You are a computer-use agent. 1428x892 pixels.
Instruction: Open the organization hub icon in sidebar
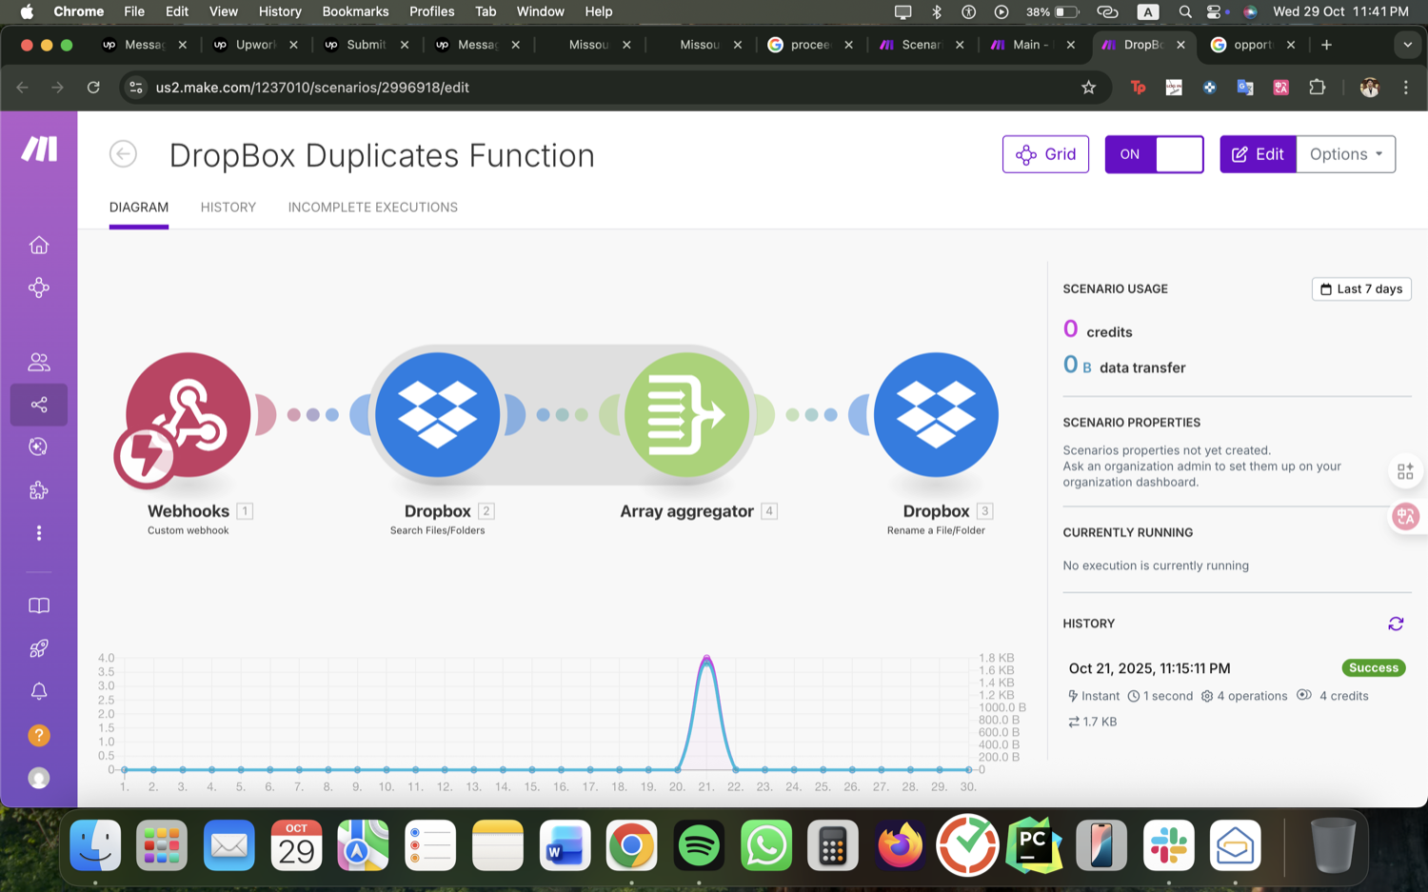pos(39,287)
